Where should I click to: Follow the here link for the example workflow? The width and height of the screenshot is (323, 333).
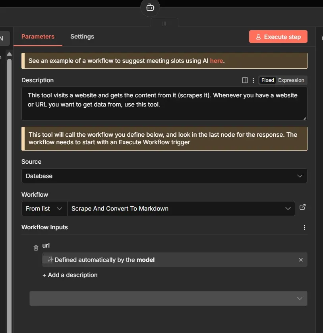[217, 60]
